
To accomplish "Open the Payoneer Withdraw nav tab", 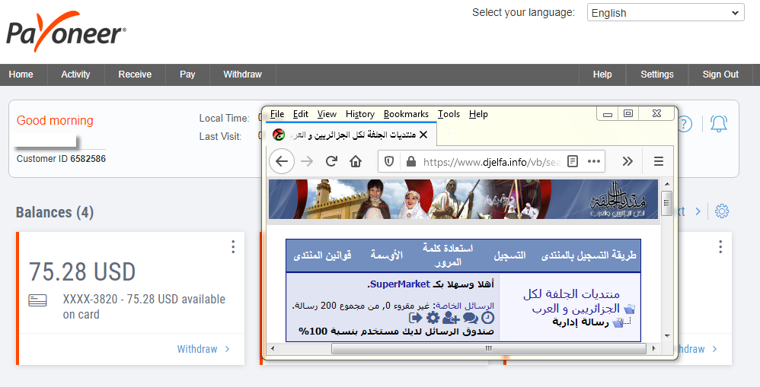I will [242, 75].
